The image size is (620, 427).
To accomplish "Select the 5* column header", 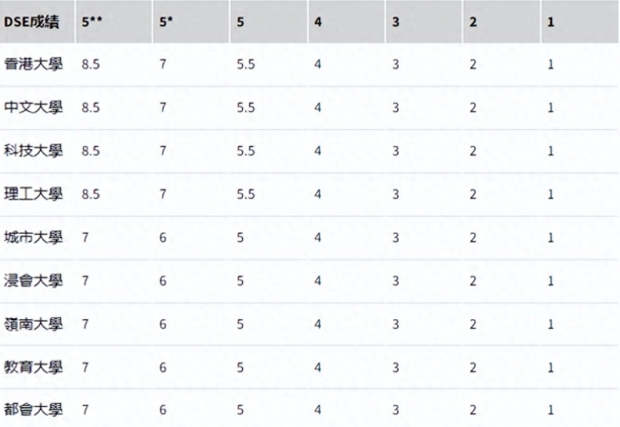I will [165, 22].
